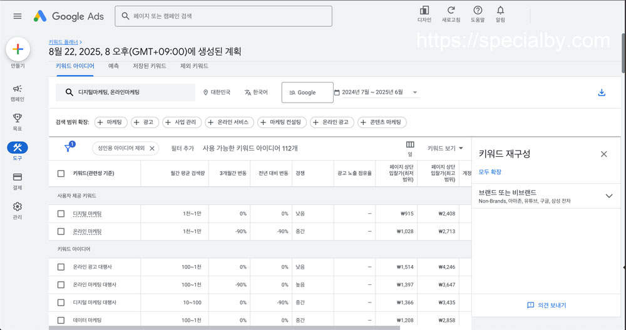Screen dimensions: 626x330
Task: Click the Google Ads logo
Action: pyautogui.click(x=69, y=16)
